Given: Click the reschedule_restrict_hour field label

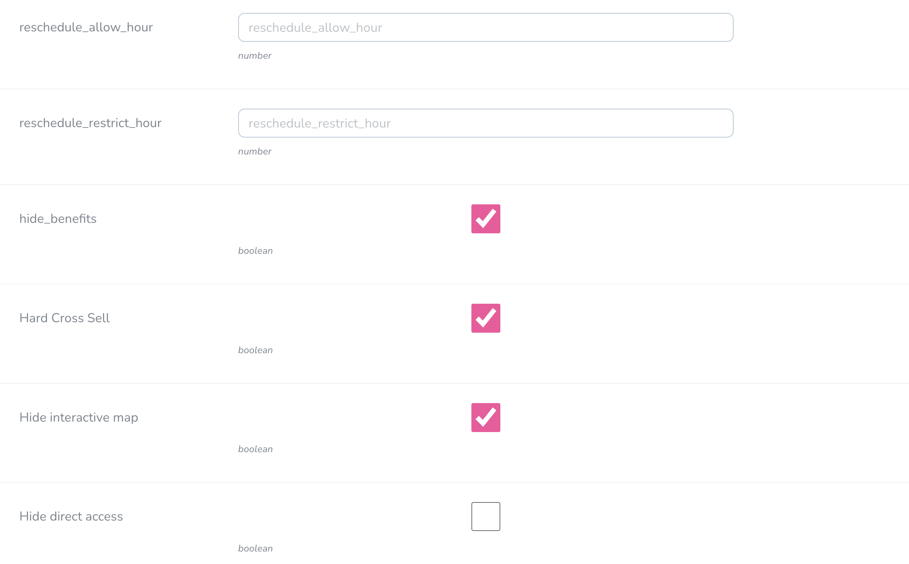Looking at the screenshot, I should (90, 123).
